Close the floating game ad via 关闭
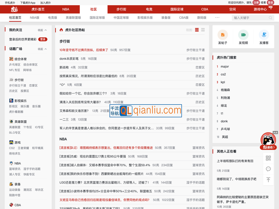This screenshot has width=279, height=209. coord(275,133)
